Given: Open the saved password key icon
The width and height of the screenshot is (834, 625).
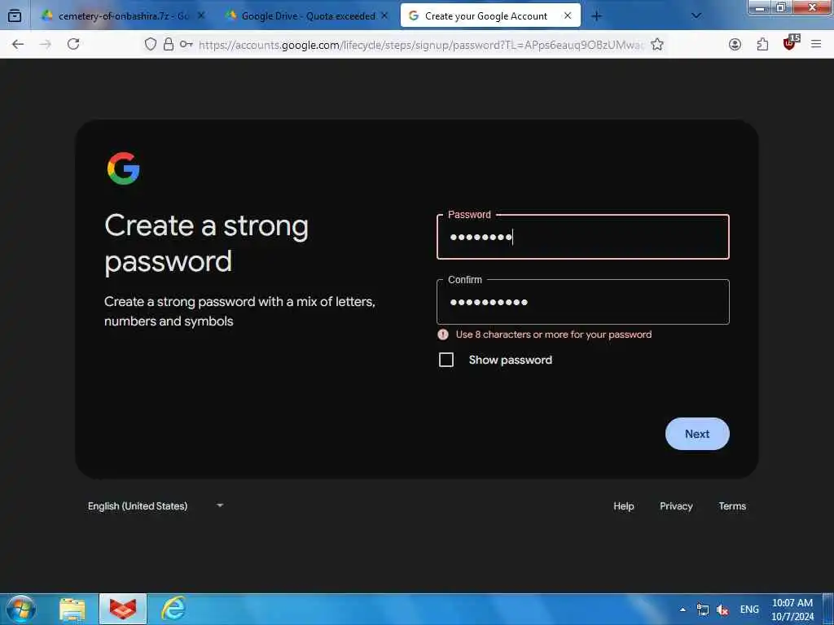Looking at the screenshot, I should click(186, 44).
